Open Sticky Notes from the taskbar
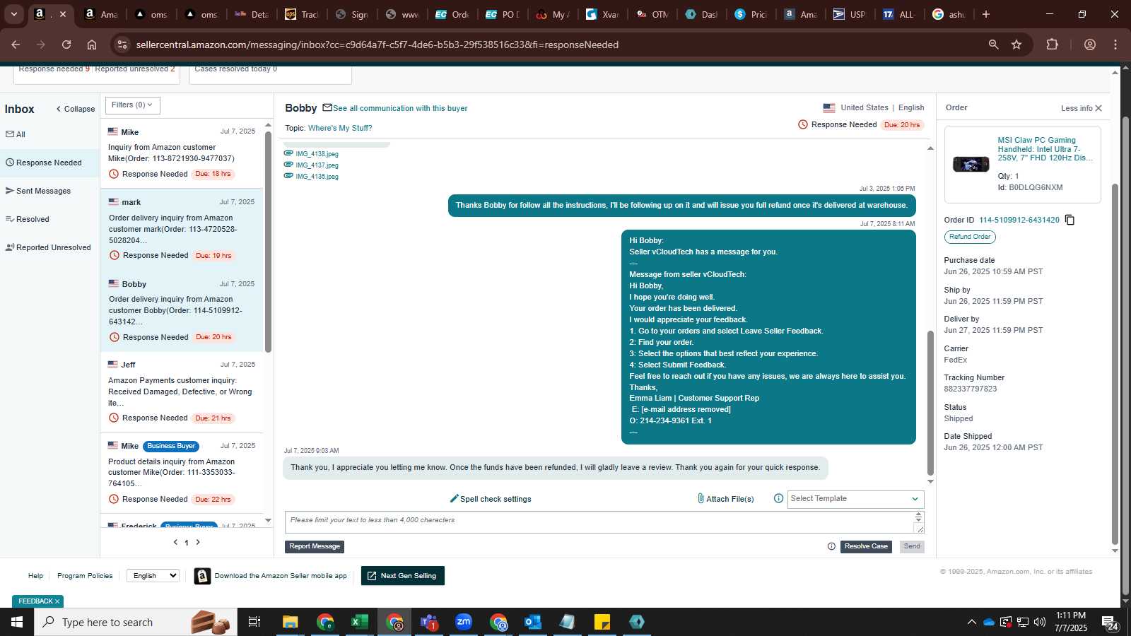The width and height of the screenshot is (1131, 636). coord(602,622)
